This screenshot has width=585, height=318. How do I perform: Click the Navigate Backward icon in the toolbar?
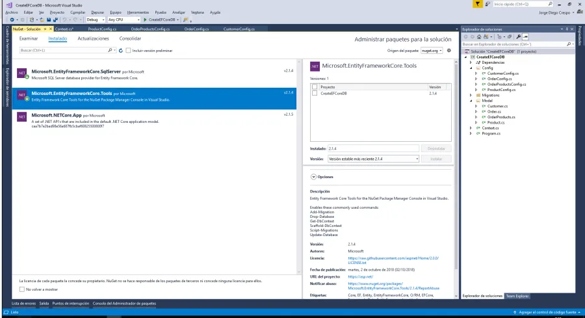click(12, 20)
